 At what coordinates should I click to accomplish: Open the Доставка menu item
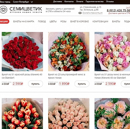tap(57, 1)
